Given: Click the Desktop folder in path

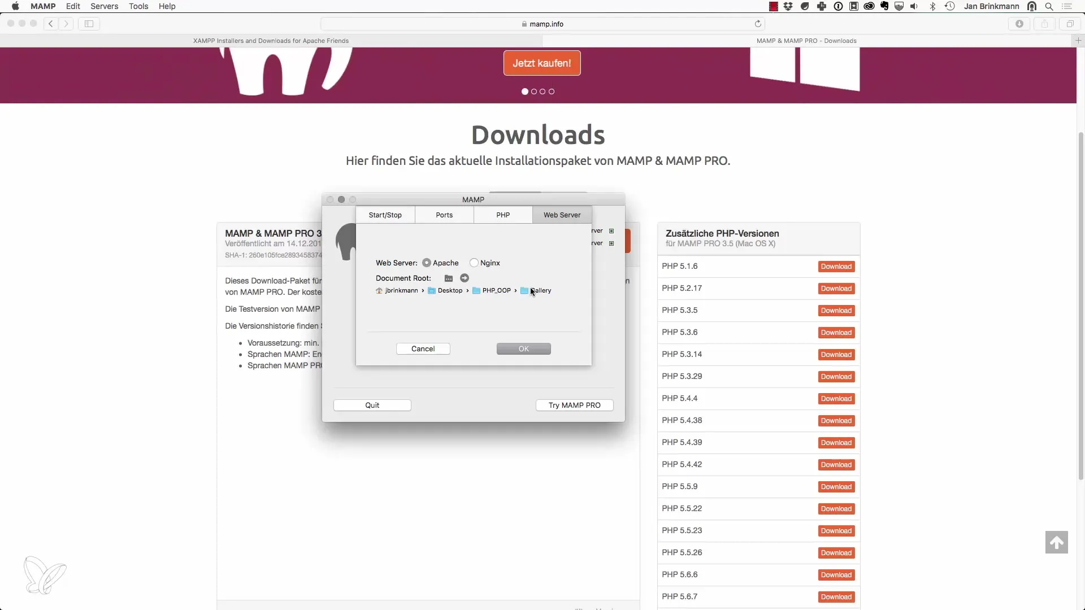Looking at the screenshot, I should pyautogui.click(x=445, y=291).
